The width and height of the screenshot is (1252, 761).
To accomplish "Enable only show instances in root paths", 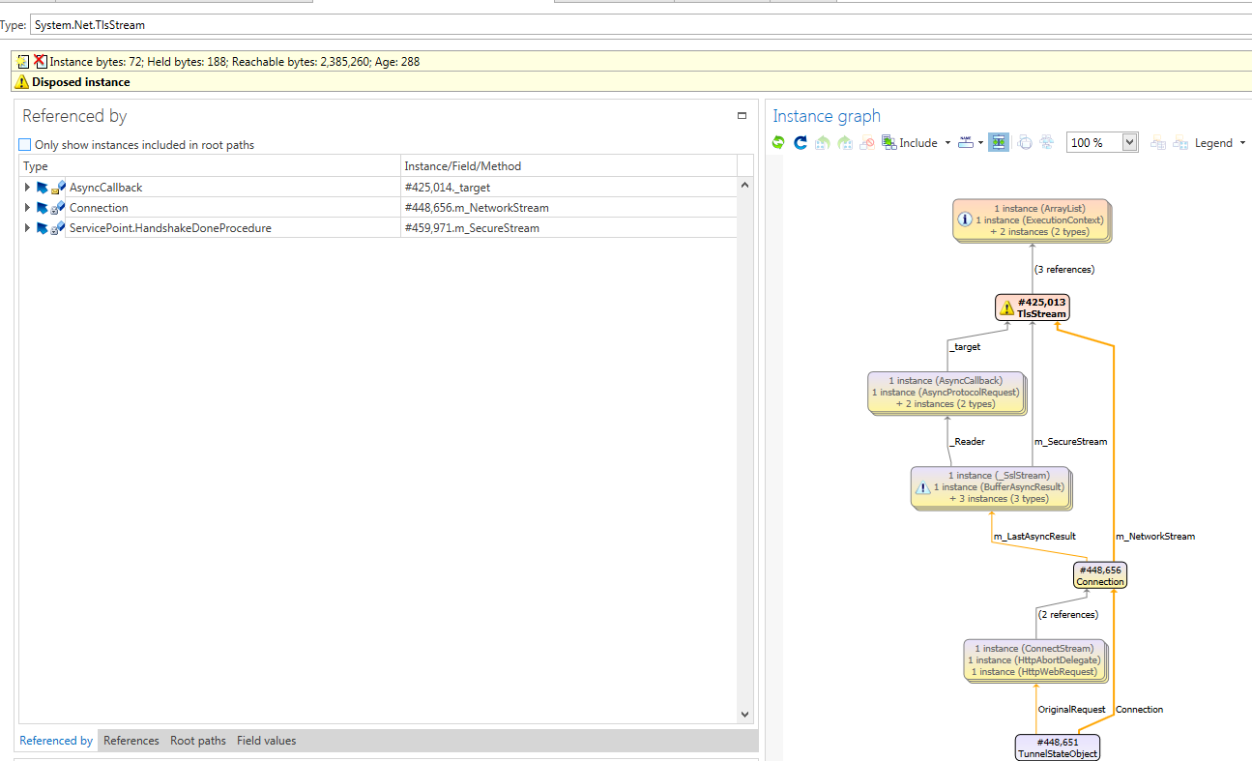I will click(26, 145).
